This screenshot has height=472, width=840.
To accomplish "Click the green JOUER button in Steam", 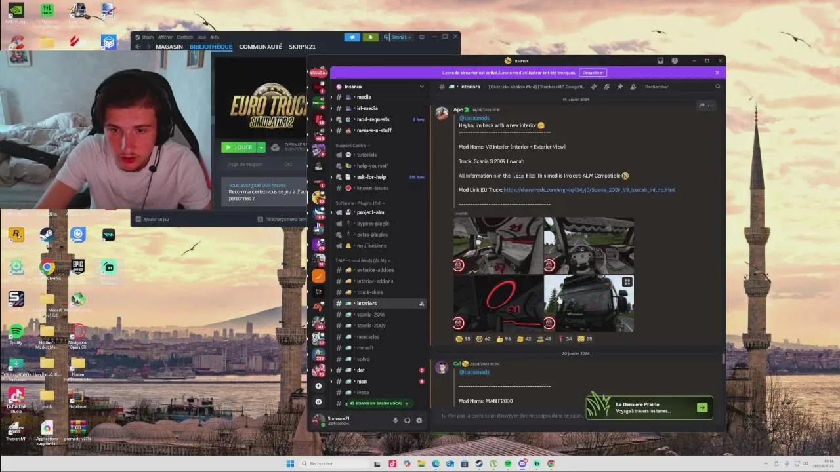I will (x=240, y=147).
